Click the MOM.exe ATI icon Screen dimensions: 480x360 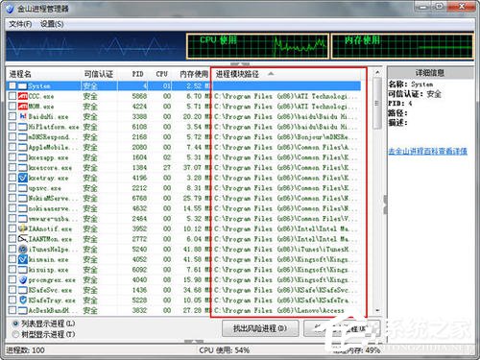tap(23, 107)
